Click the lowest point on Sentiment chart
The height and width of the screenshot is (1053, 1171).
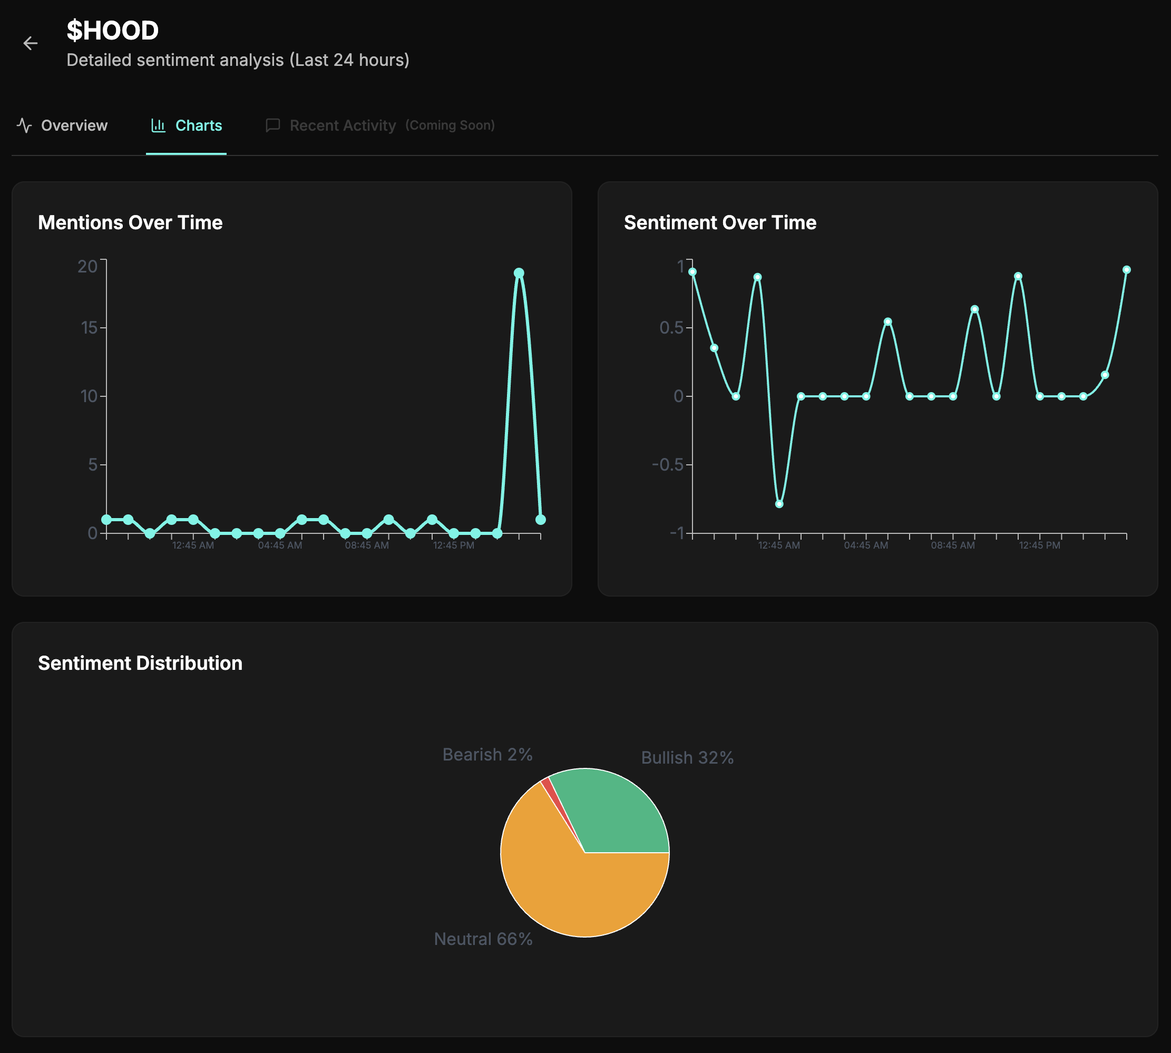[779, 504]
